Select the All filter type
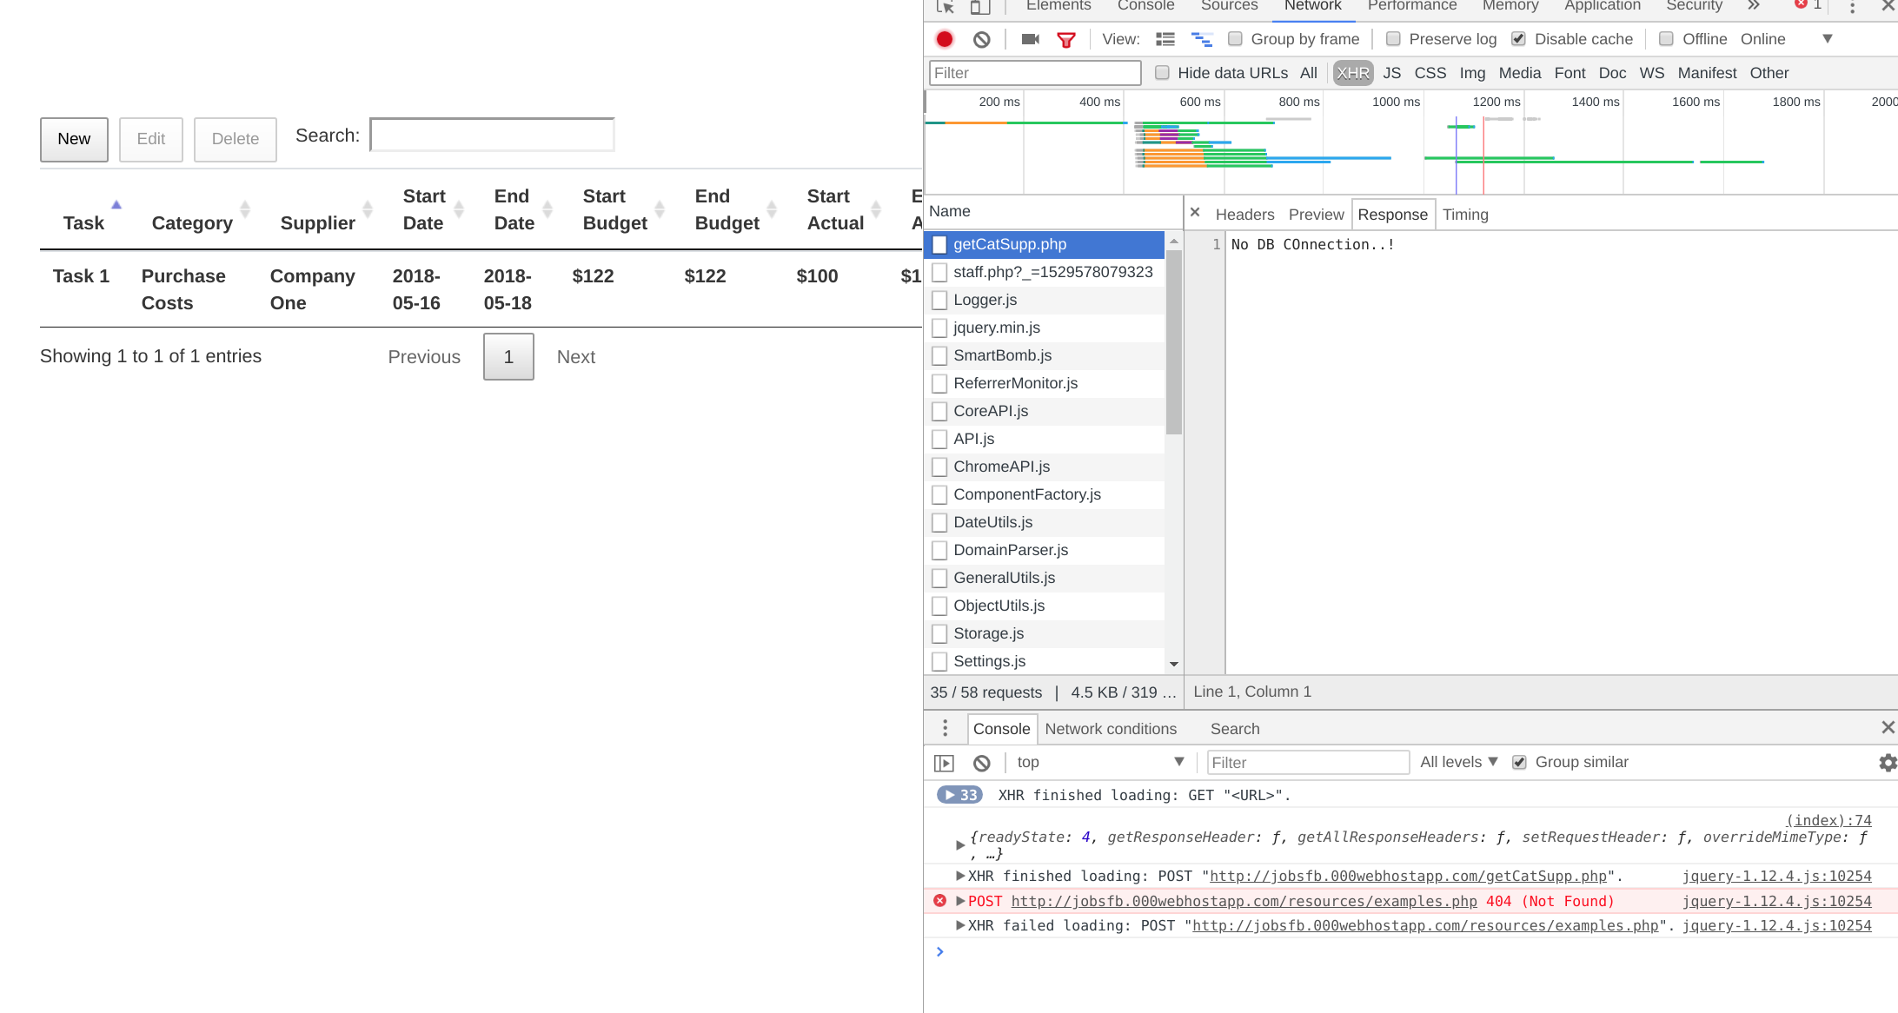Viewport: 1898px width, 1013px height. click(1309, 73)
